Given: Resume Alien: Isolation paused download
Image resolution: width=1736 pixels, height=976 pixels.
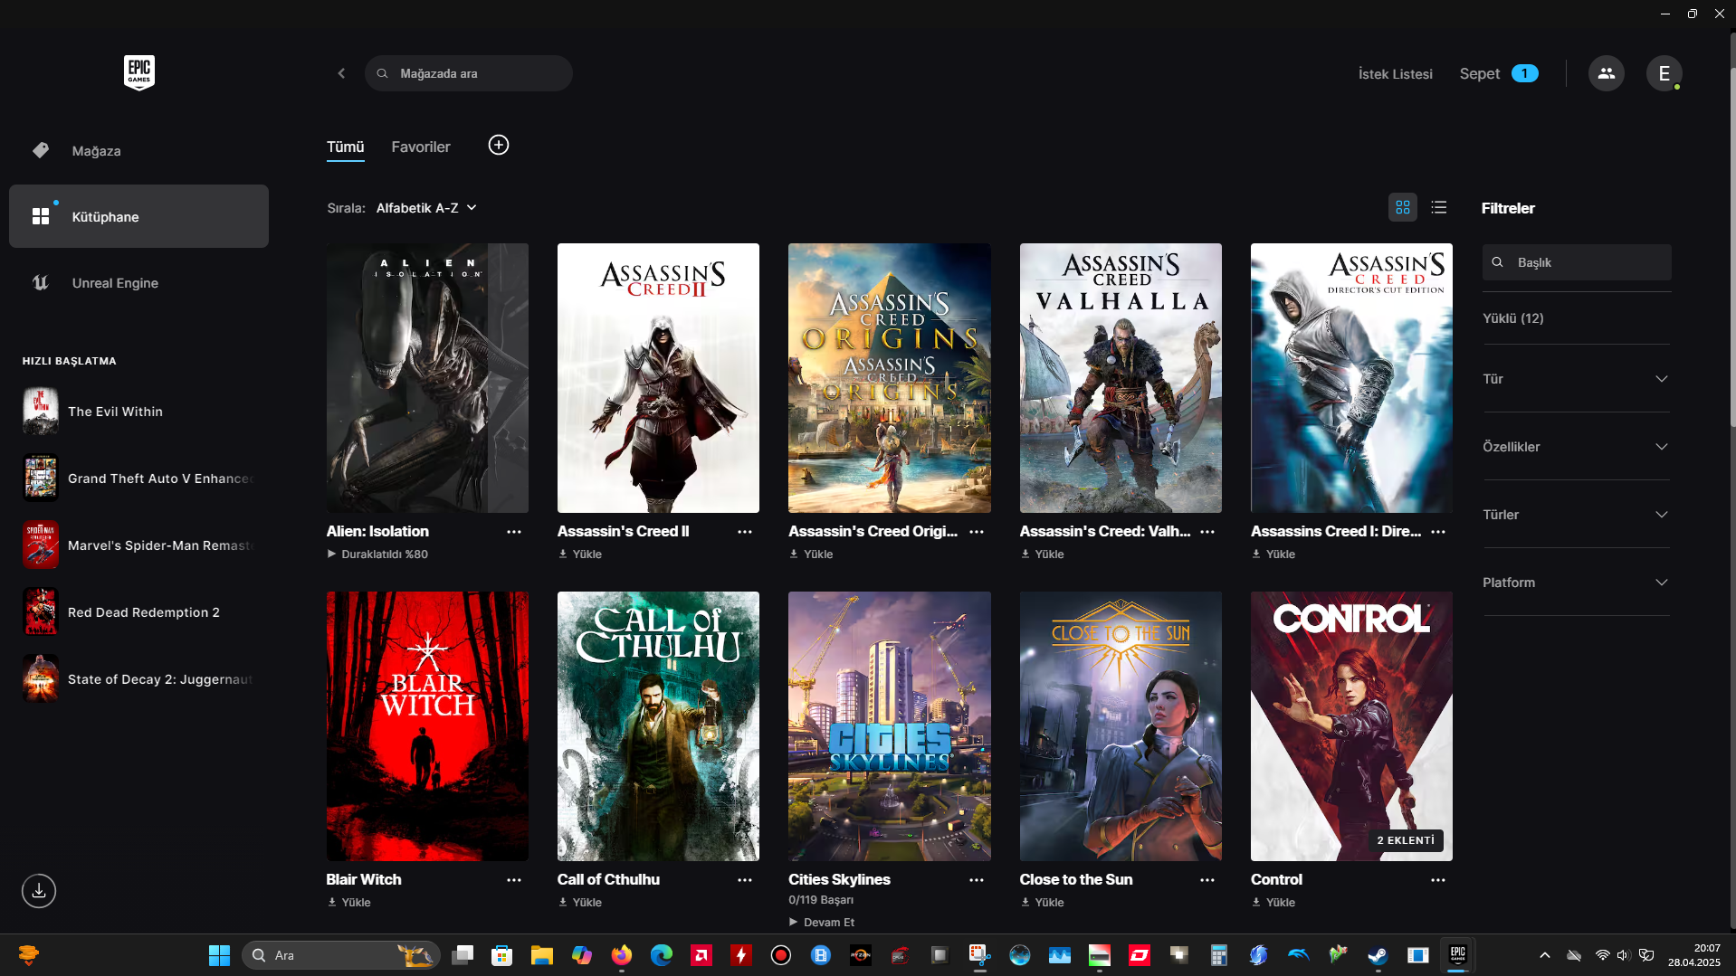Looking at the screenshot, I should pos(377,554).
